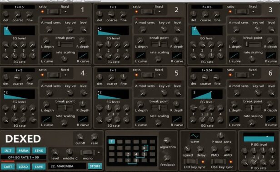This screenshot has width=280, height=172.
Task: Click operator 2 EG rate knob 4
Action: click(x=126, y=56)
